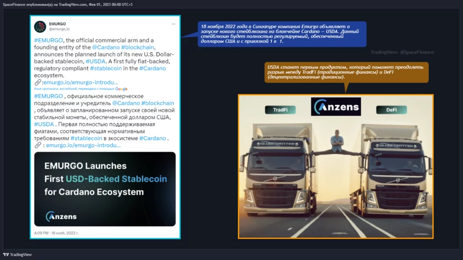Open the EMURGO Launches stablecoin card image
Viewport: 463px width, 260px height.
coord(105,189)
